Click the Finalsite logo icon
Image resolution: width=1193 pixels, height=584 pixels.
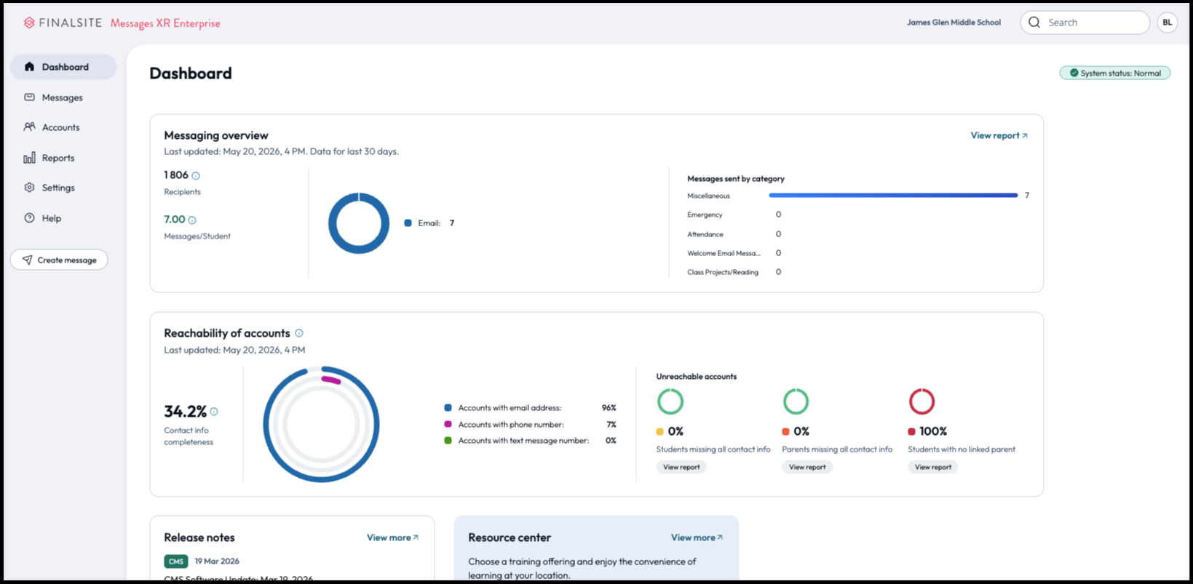(x=29, y=23)
